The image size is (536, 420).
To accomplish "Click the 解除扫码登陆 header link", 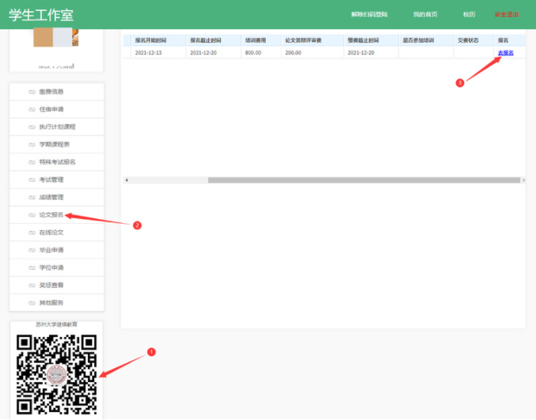I will pyautogui.click(x=369, y=14).
